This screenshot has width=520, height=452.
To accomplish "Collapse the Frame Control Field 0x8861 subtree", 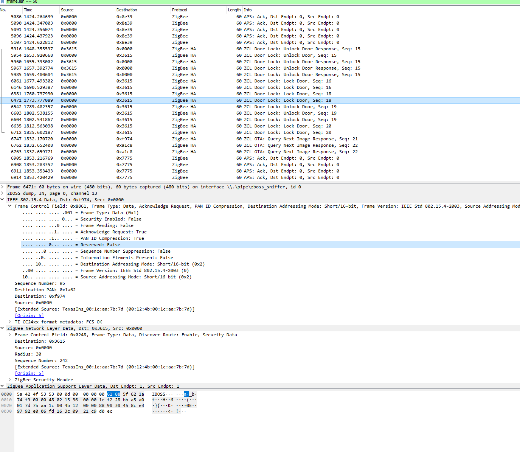I will click(x=9, y=206).
